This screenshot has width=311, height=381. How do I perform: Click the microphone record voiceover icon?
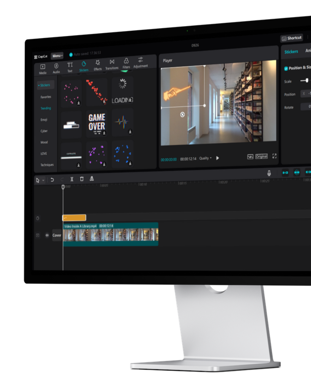(x=269, y=173)
